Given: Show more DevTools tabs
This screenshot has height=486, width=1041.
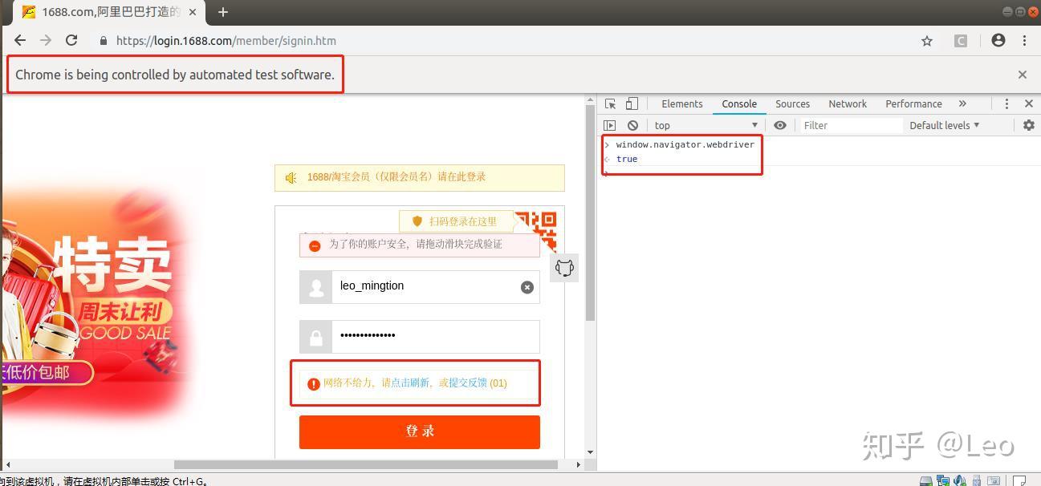Looking at the screenshot, I should (962, 103).
